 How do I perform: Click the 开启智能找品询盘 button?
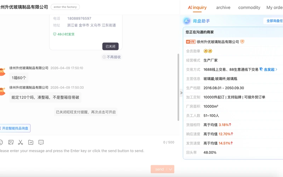click(15, 128)
